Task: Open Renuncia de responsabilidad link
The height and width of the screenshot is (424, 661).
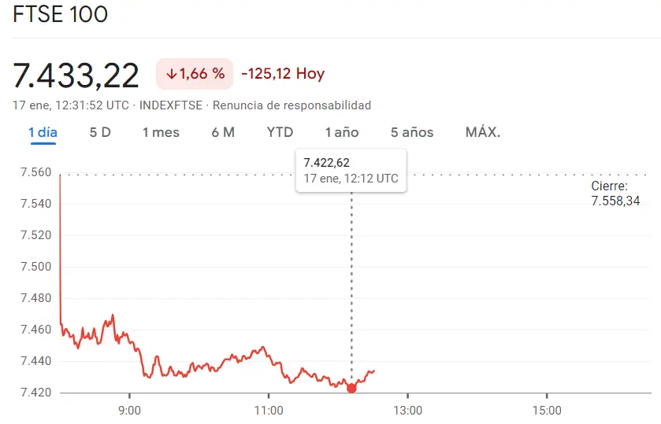Action: point(292,105)
